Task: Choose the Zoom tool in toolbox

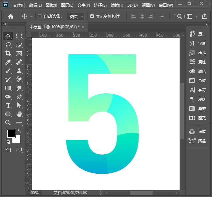Action: coord(8,123)
